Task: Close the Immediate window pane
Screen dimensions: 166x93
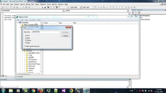Action: coord(129,79)
